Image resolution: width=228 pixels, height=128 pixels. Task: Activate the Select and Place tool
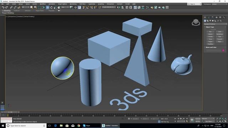tap(59, 7)
